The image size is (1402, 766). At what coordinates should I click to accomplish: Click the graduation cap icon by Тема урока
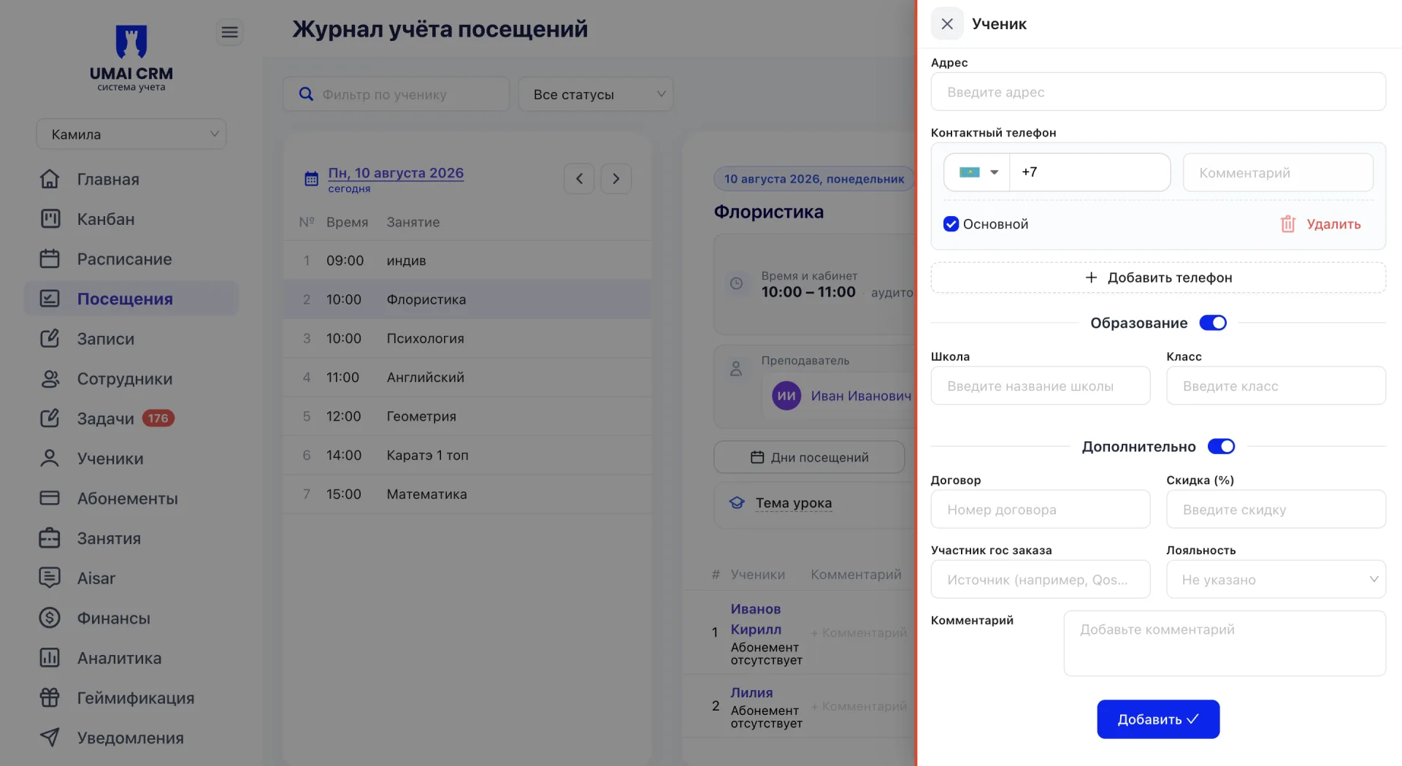pos(737,502)
